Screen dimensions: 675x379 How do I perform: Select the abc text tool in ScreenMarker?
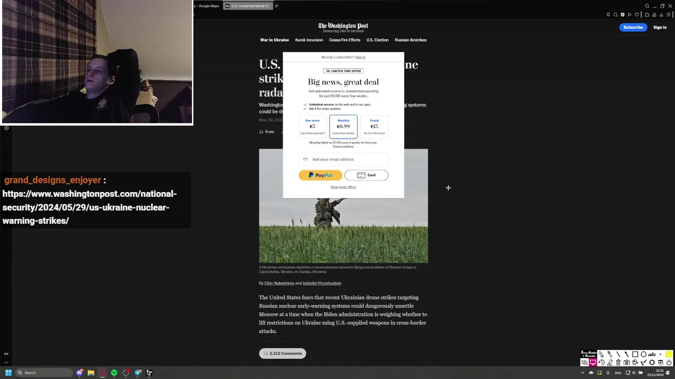click(x=652, y=354)
